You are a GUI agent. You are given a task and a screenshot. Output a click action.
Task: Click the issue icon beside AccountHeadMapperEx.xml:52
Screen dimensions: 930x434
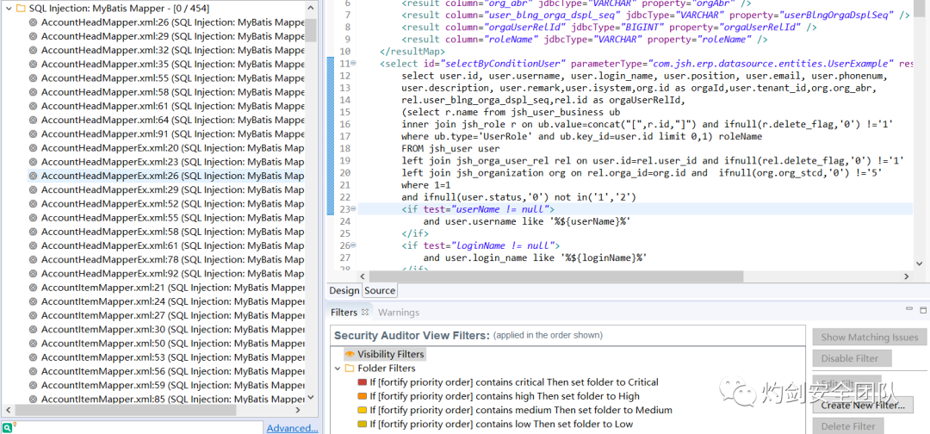click(x=34, y=203)
